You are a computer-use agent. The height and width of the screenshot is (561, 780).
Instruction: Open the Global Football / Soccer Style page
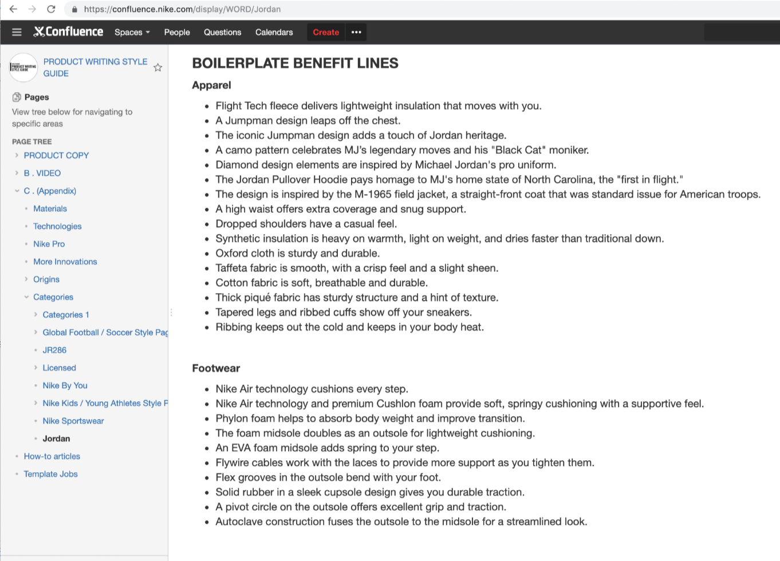pos(105,333)
